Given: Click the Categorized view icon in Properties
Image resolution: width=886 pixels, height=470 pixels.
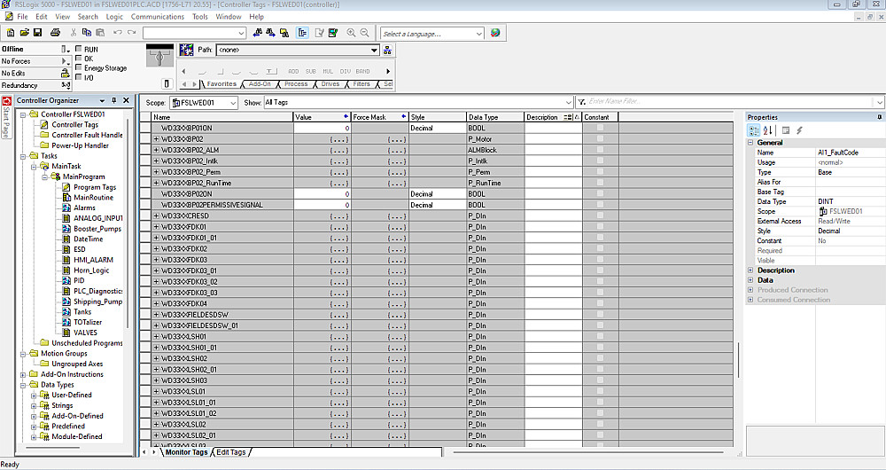Looking at the screenshot, I should coord(754,130).
